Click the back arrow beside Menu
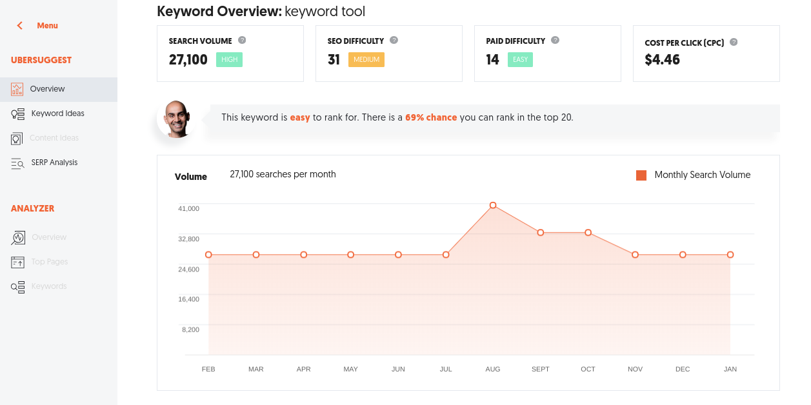This screenshot has width=811, height=405. pos(20,26)
